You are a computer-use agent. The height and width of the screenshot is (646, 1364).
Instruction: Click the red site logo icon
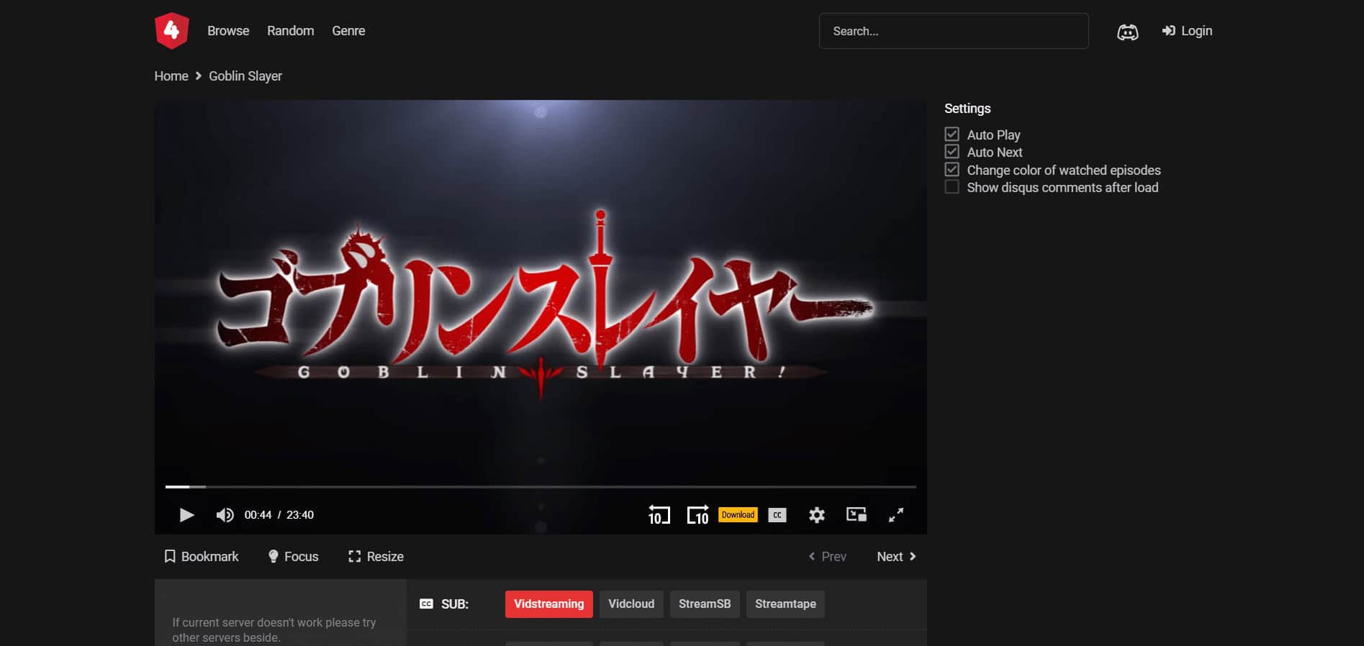click(x=171, y=31)
